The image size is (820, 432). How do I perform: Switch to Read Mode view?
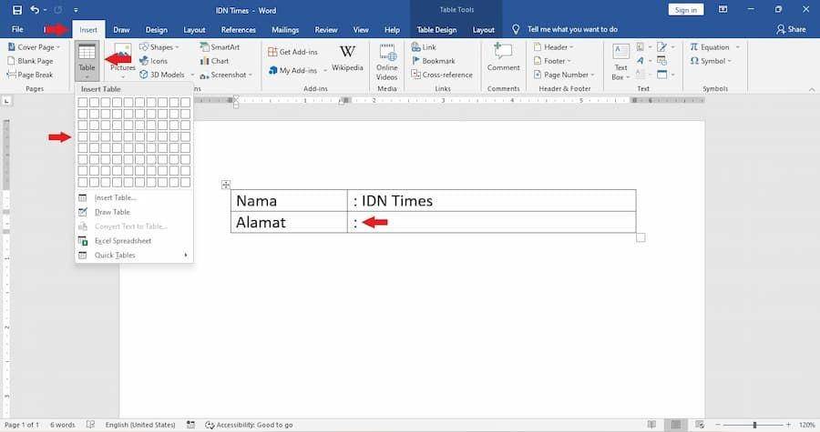click(651, 425)
